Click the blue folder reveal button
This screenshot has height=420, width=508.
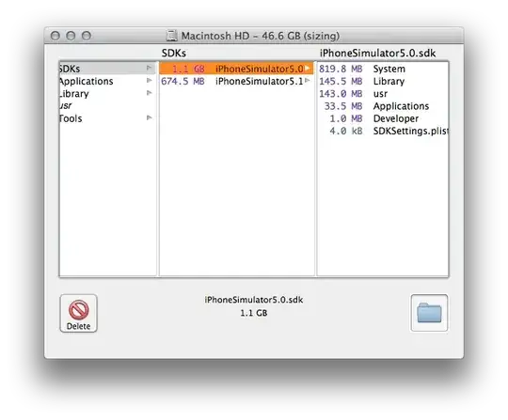tap(429, 313)
